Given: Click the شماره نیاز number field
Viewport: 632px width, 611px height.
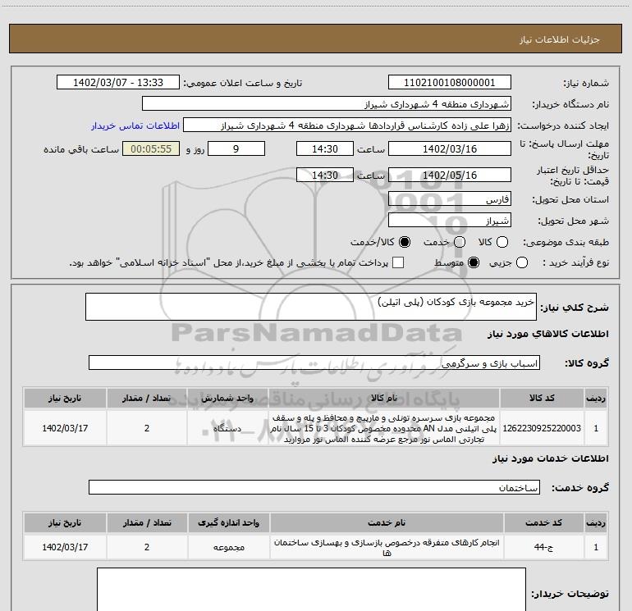Looking at the screenshot, I should [449, 83].
